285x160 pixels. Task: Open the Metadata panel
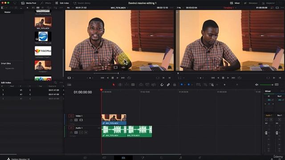(251, 3)
